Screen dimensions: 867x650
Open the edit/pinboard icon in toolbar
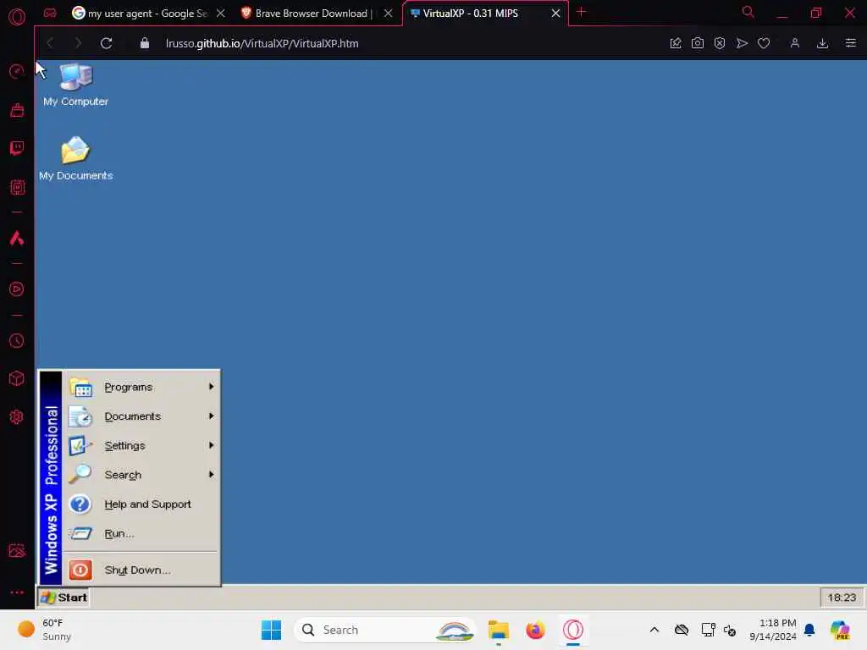tap(675, 43)
